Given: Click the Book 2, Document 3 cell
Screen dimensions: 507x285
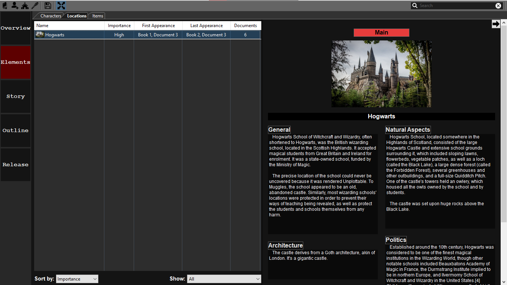Looking at the screenshot, I should [x=206, y=35].
